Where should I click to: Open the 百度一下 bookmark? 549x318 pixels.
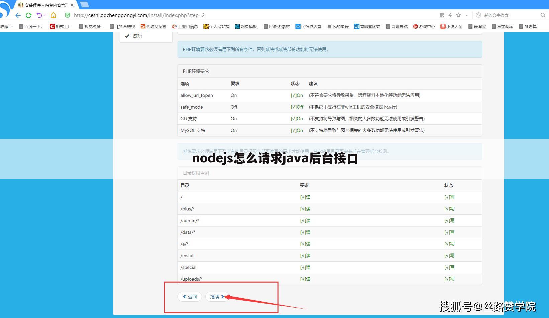[x=31, y=26]
